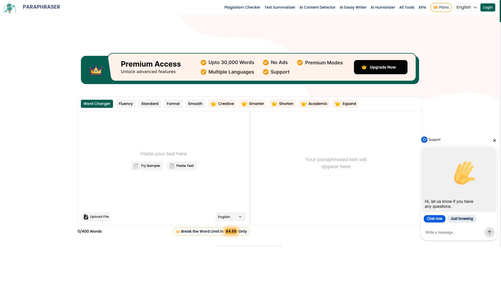Click the Paraphraser mascot logo icon
Image resolution: width=501 pixels, height=282 pixels.
coord(10,7)
